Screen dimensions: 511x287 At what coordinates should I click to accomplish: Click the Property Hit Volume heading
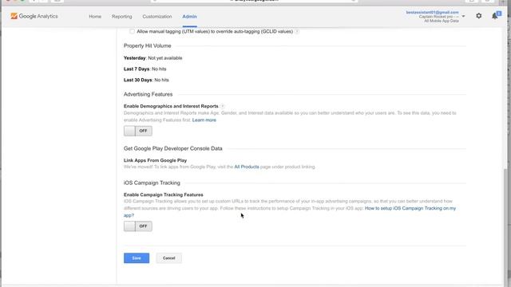pos(147,46)
